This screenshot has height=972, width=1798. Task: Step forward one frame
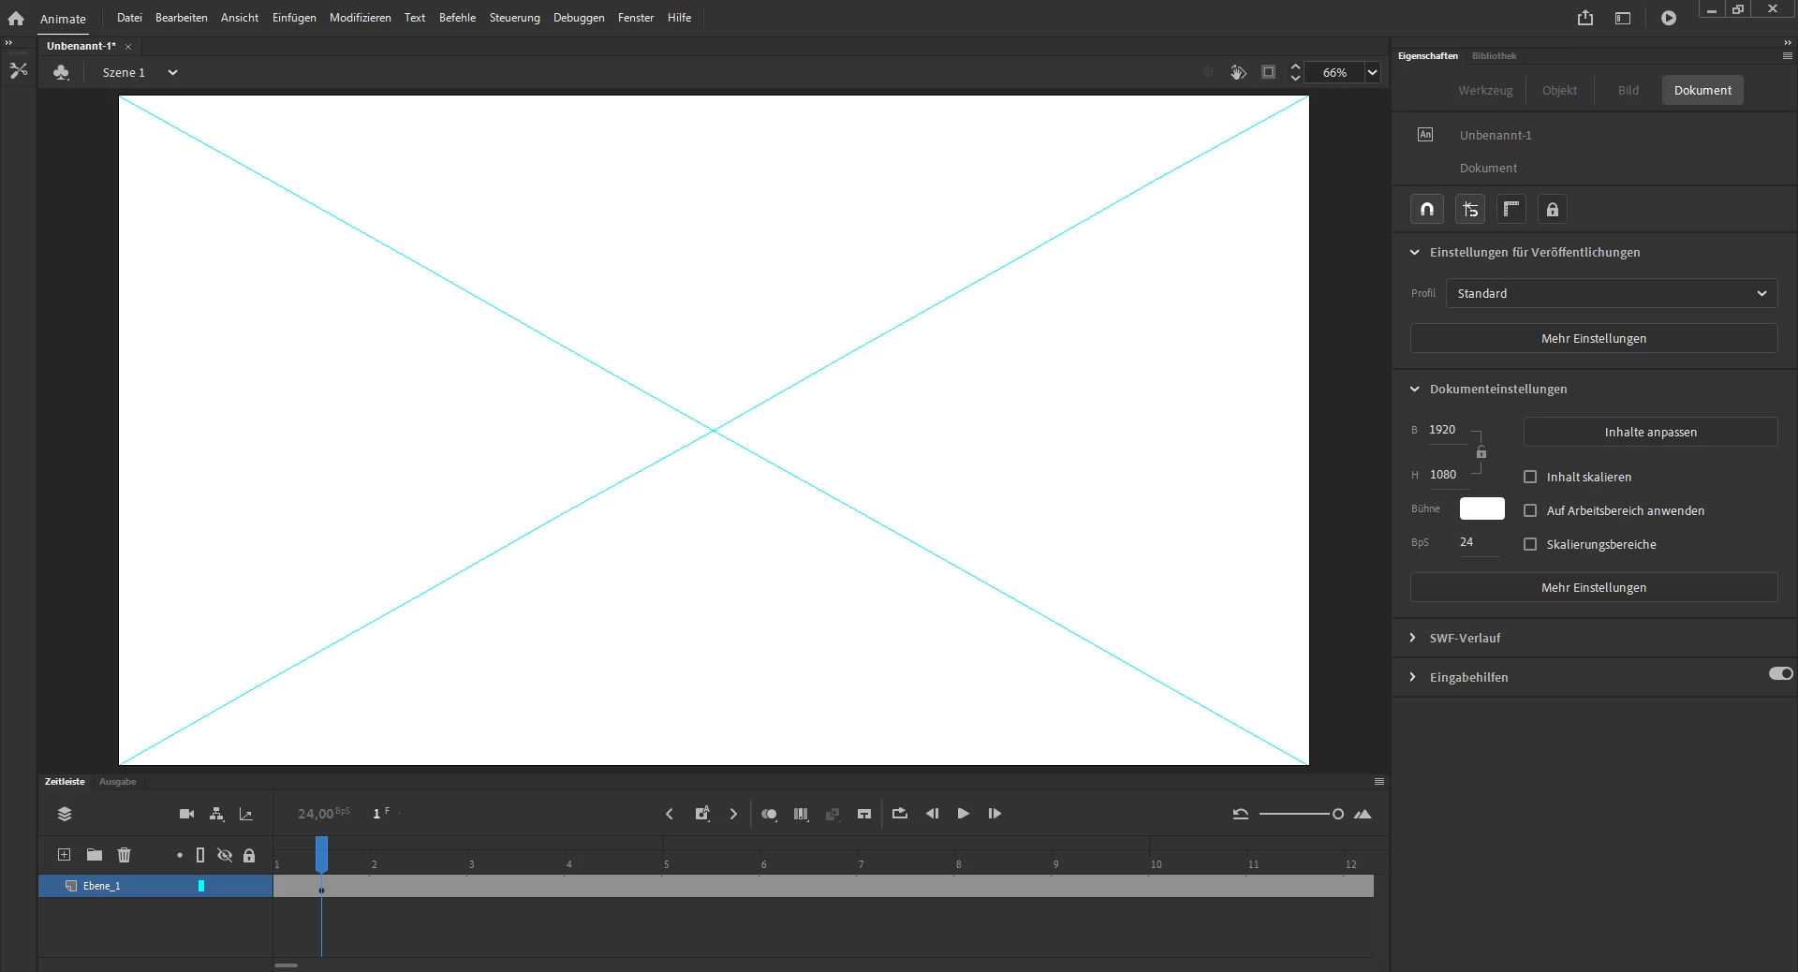coord(995,814)
